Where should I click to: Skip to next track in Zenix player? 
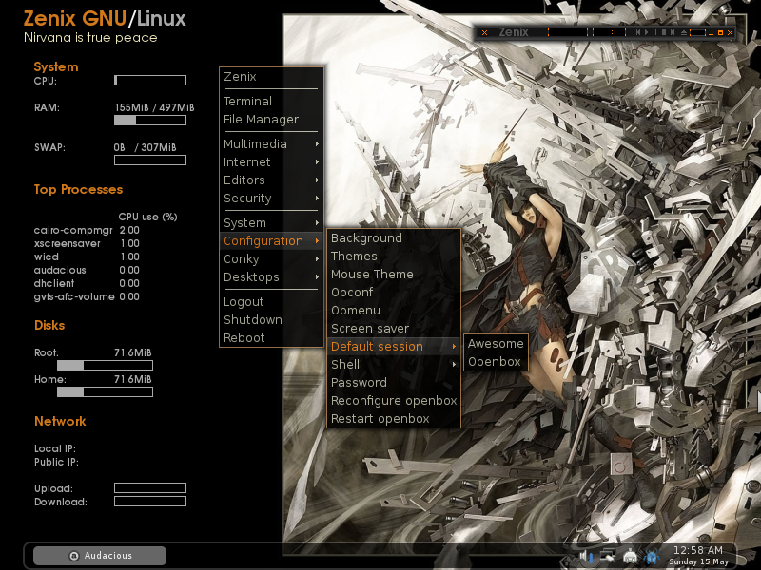pos(673,32)
